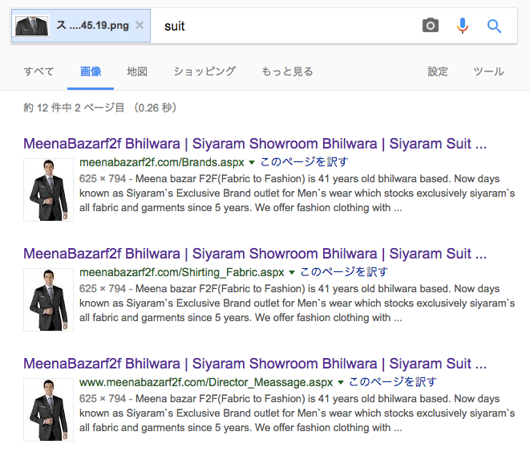The width and height of the screenshot is (530, 456).
Task: Start voice search with the microphone
Action: pos(463,26)
